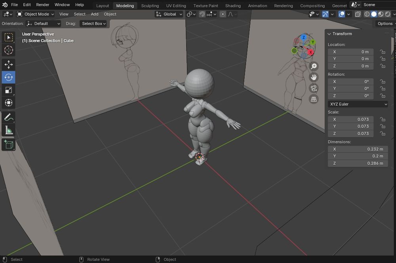Open gizmo settings dropdown arrow
Screen dimensions: 396x263
coord(332,14)
